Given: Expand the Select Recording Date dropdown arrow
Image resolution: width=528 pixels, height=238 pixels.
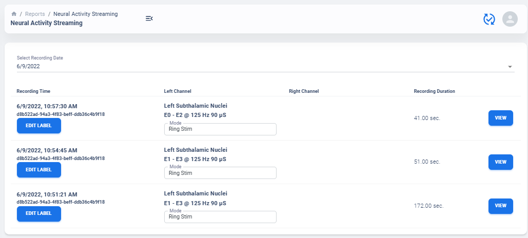Looking at the screenshot, I should (x=510, y=67).
